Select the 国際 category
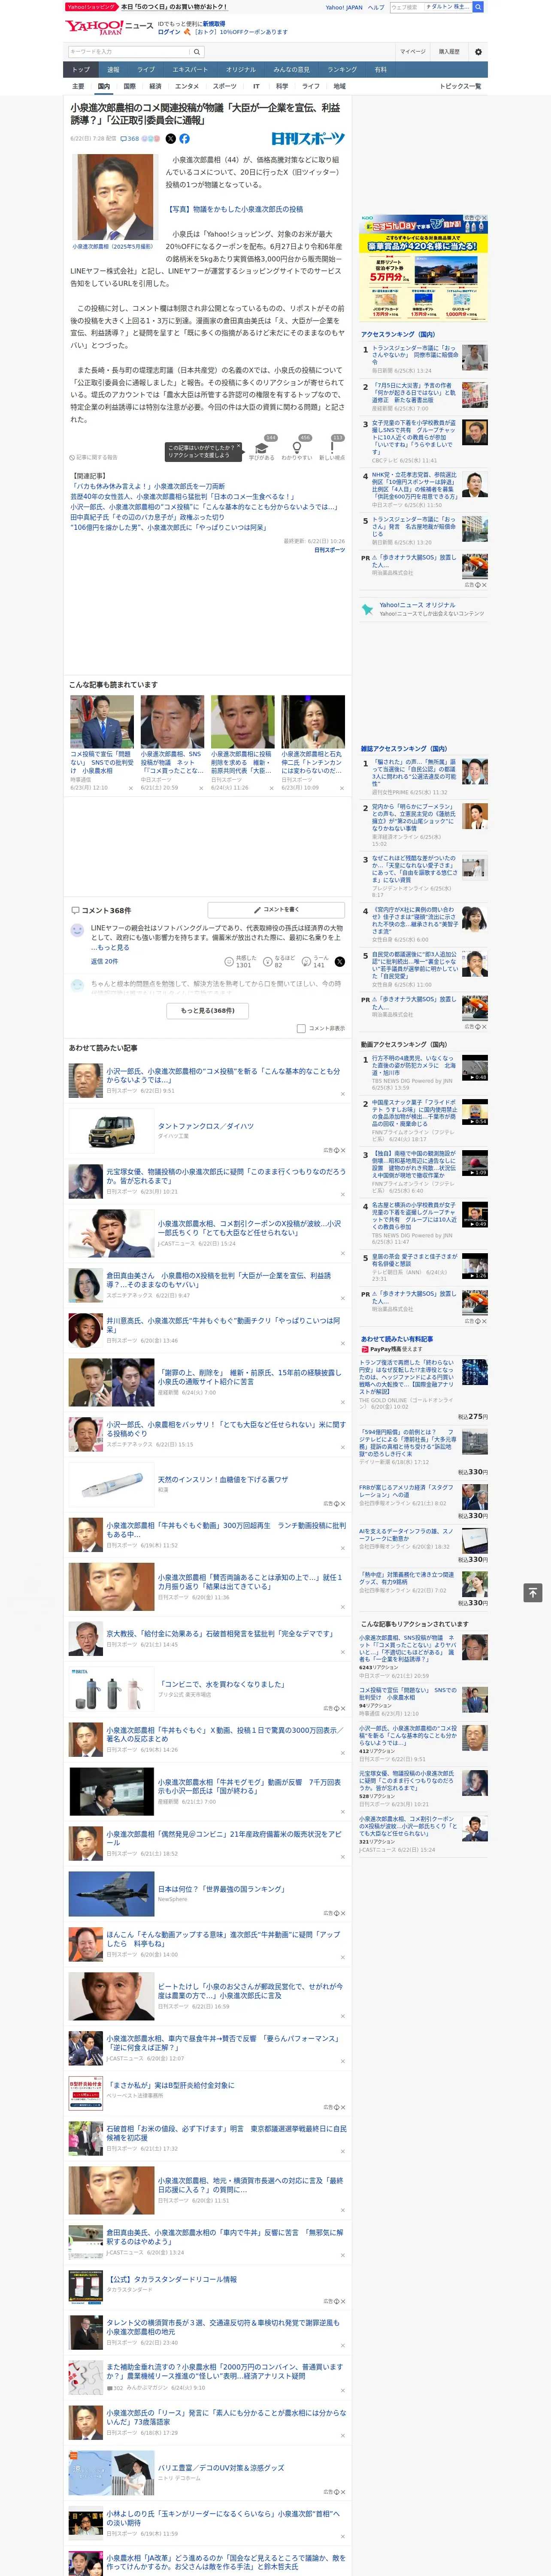Screen dimensions: 551x2576 tap(129, 86)
